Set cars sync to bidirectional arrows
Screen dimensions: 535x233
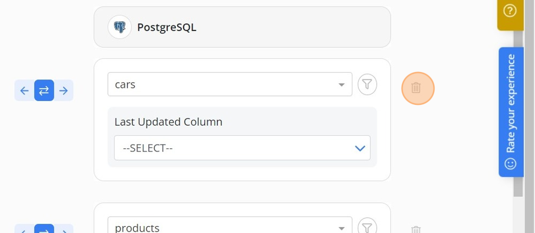(44, 90)
